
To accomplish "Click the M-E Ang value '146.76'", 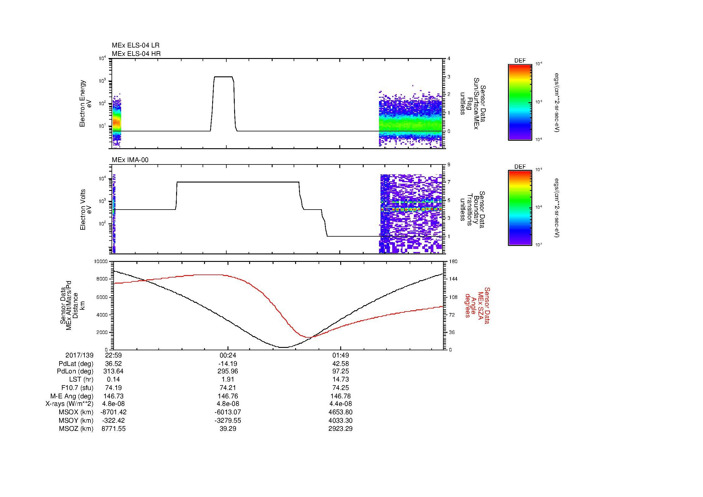I will pos(228,396).
